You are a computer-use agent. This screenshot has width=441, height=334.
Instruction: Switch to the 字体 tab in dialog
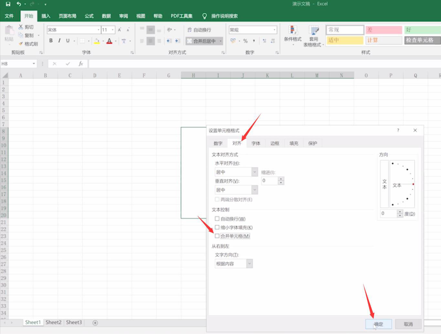[256, 143]
